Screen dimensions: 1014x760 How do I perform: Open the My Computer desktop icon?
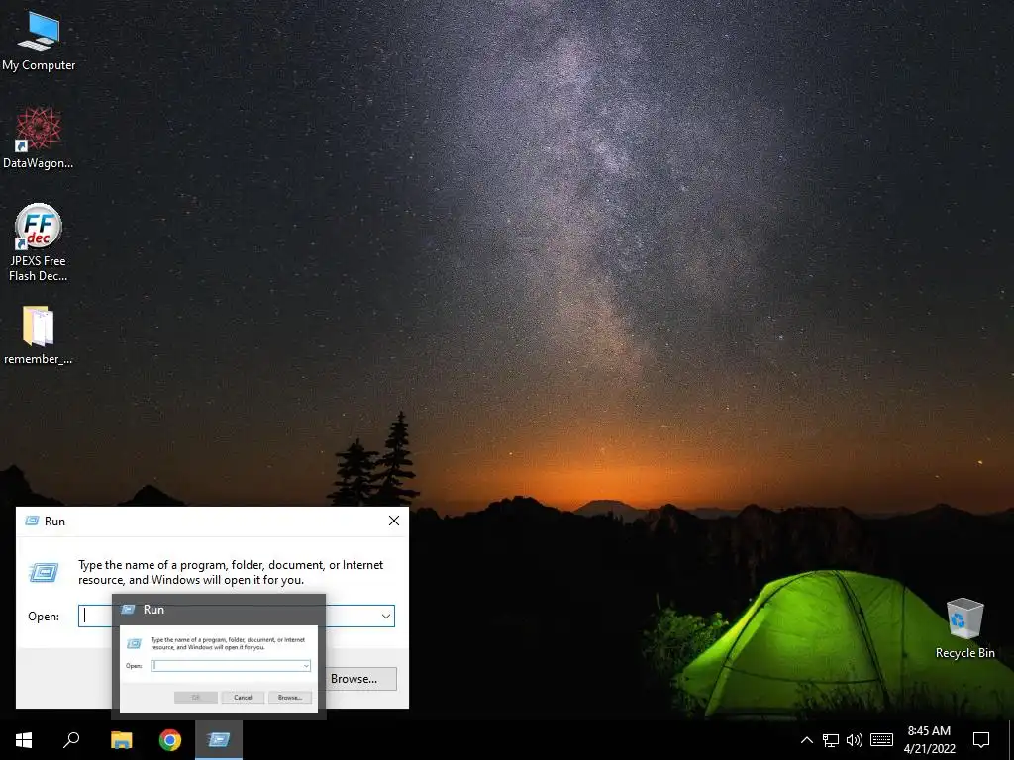(39, 42)
